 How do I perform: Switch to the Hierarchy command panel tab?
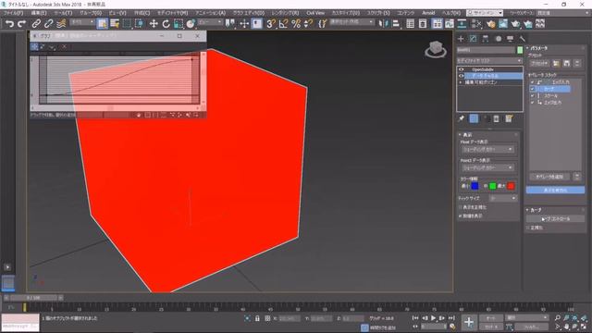coord(486,39)
